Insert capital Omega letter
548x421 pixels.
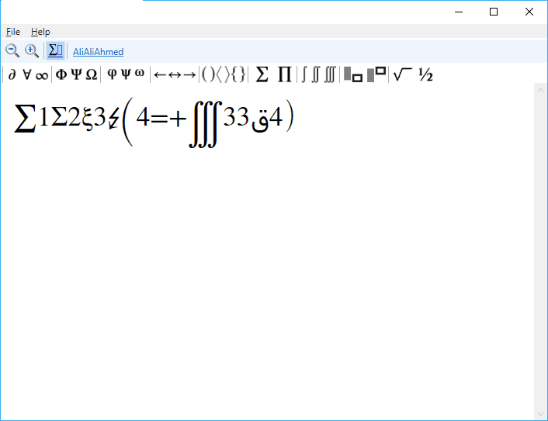[x=92, y=74]
